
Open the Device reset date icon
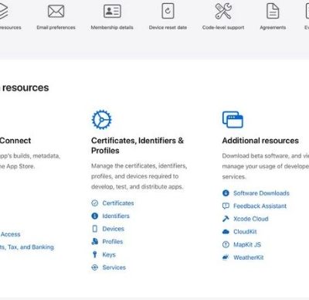tap(168, 11)
